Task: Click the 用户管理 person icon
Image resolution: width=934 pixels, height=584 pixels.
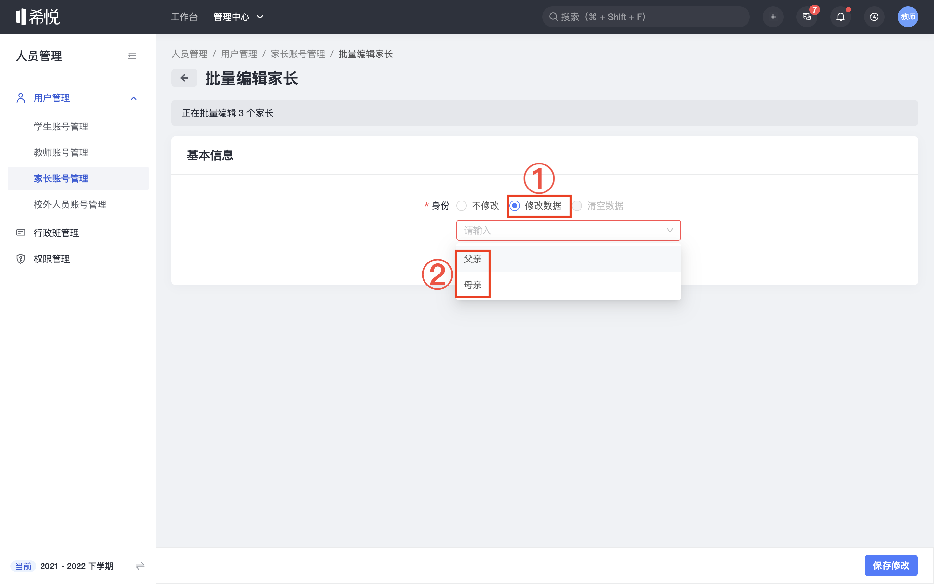Action: point(21,98)
